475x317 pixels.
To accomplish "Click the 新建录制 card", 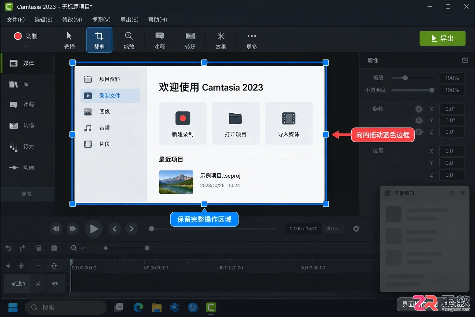I will (x=183, y=123).
